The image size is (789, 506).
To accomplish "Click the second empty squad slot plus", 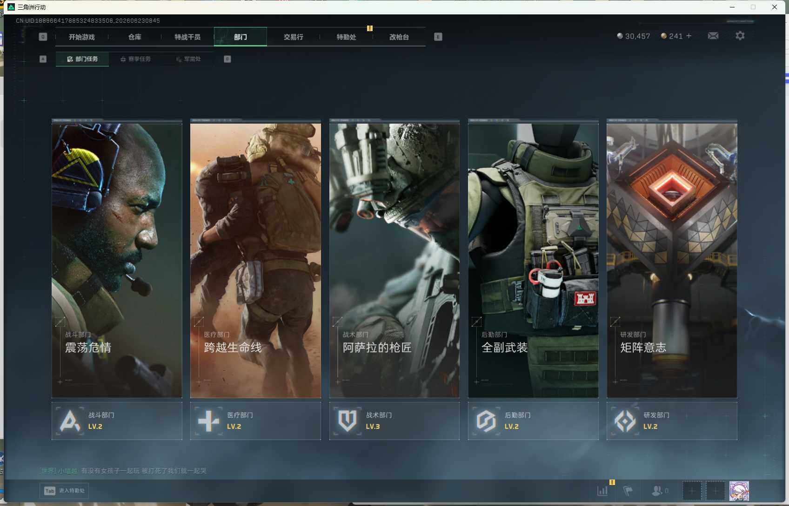I will [x=715, y=491].
